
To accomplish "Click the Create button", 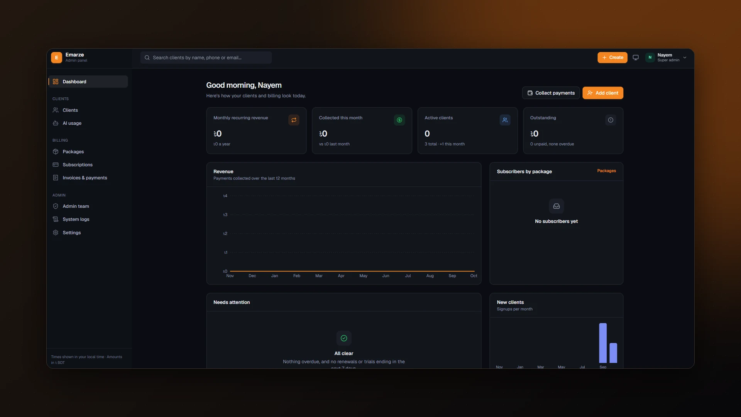I will pyautogui.click(x=612, y=58).
